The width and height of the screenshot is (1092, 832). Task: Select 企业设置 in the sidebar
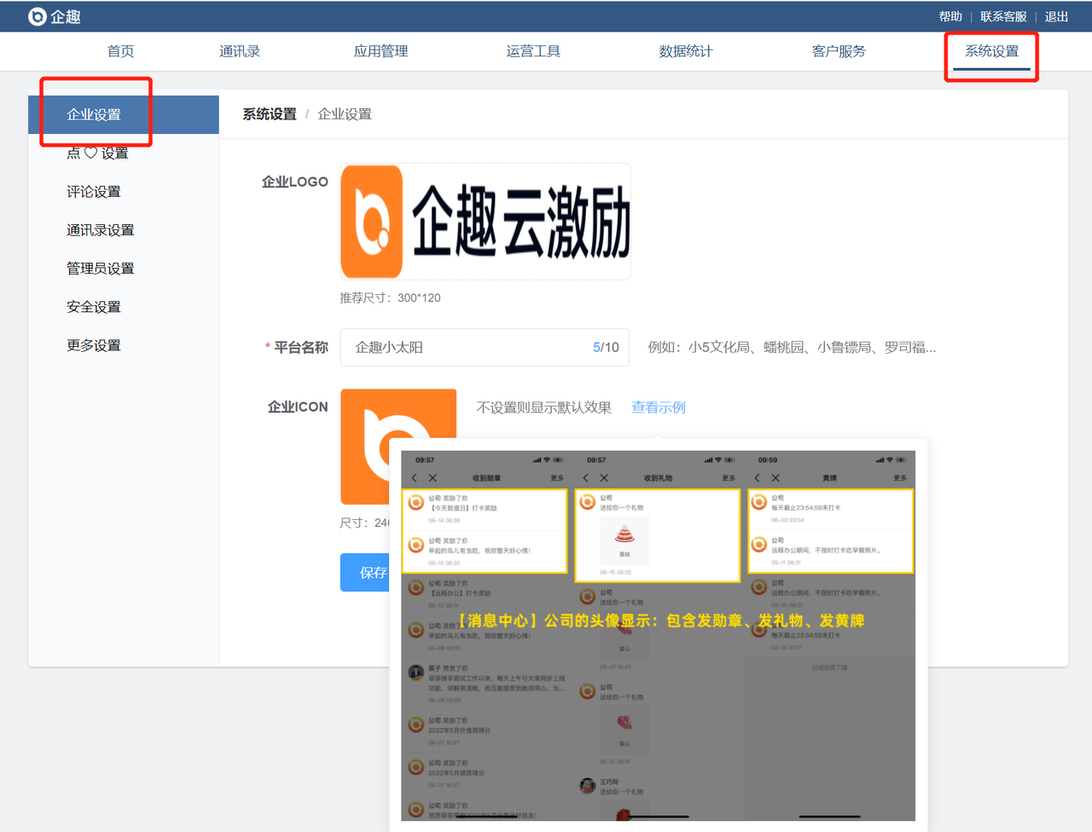94,115
